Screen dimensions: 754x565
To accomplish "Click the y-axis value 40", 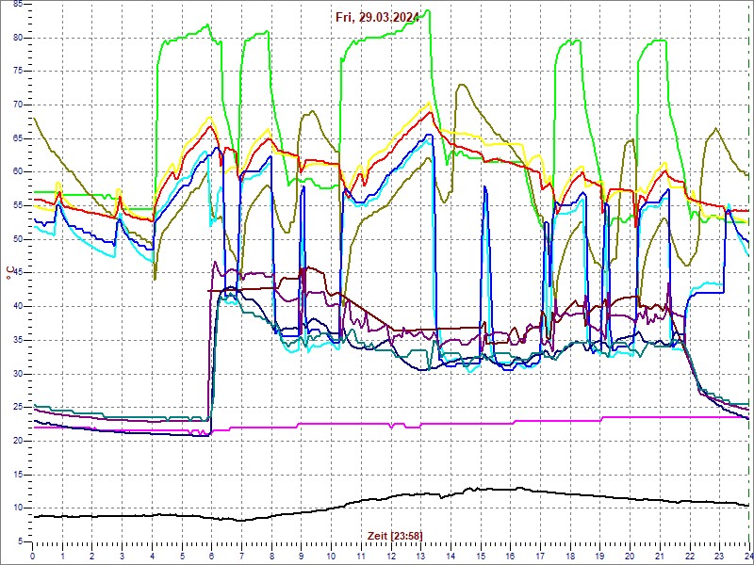I will [17, 307].
